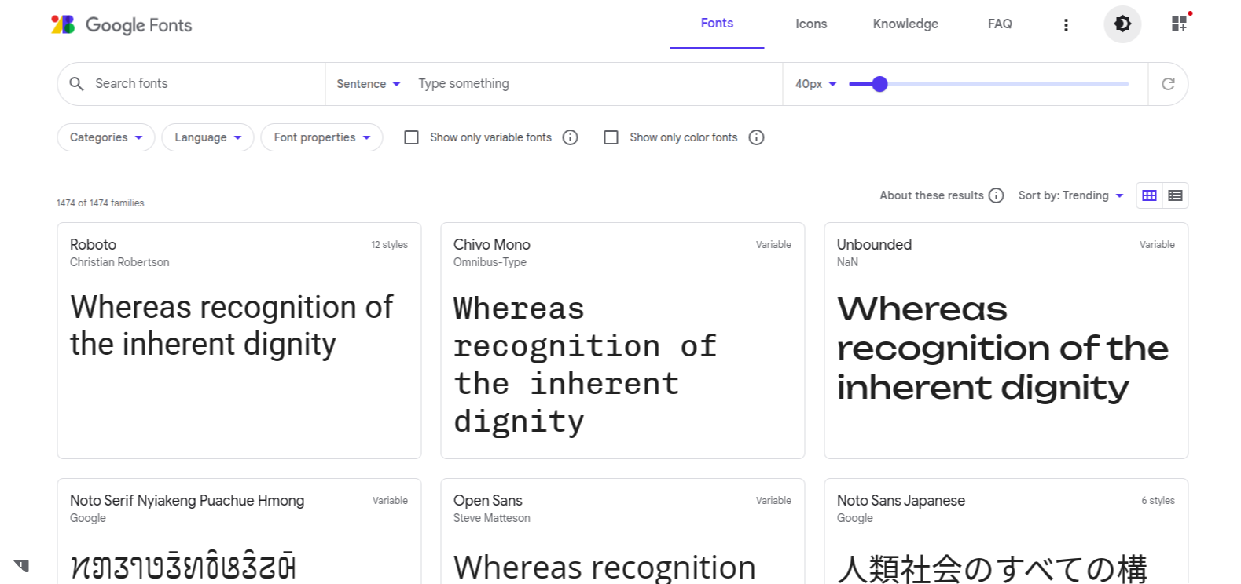
Task: Click the NaN designer name under Unbounded
Action: click(x=847, y=262)
